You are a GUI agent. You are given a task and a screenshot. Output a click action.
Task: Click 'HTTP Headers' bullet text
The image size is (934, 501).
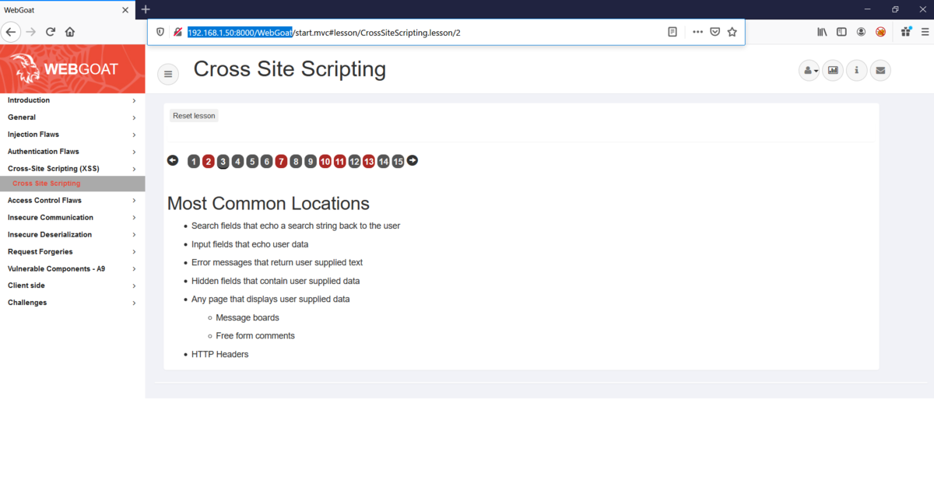pos(220,354)
